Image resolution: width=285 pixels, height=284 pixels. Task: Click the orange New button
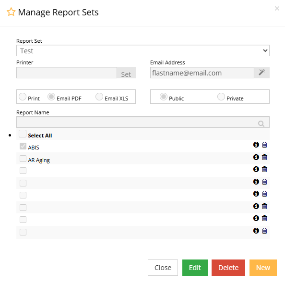(263, 268)
